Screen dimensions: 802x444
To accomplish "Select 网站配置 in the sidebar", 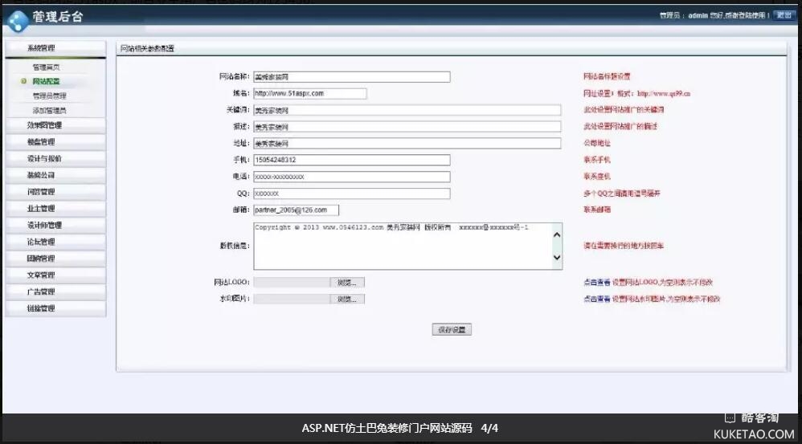I will (x=46, y=81).
